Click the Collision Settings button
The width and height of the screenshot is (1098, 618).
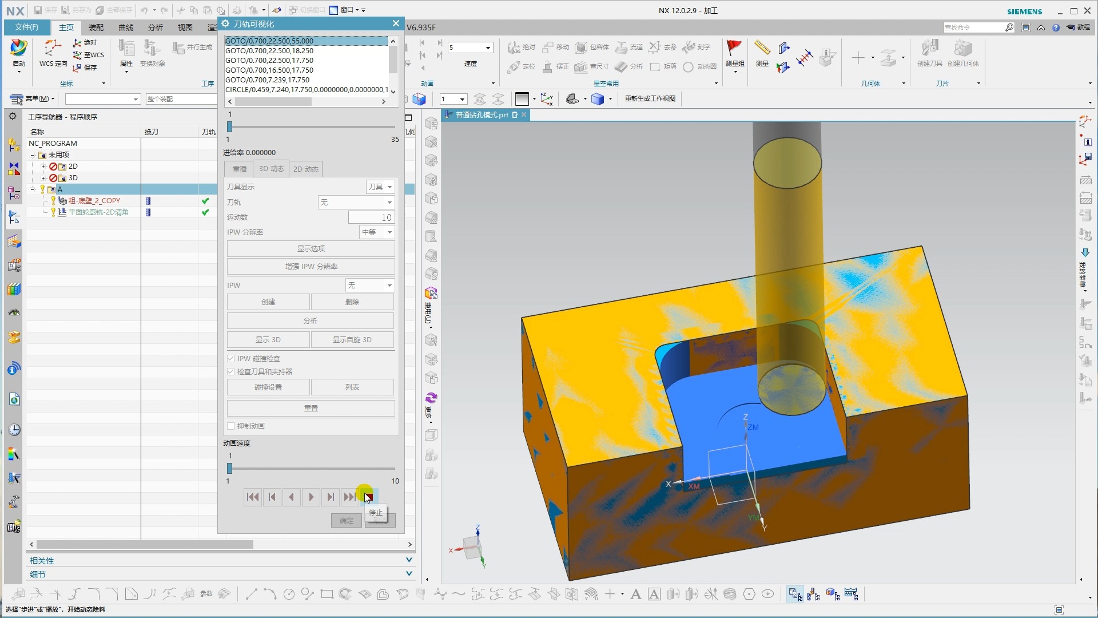268,387
